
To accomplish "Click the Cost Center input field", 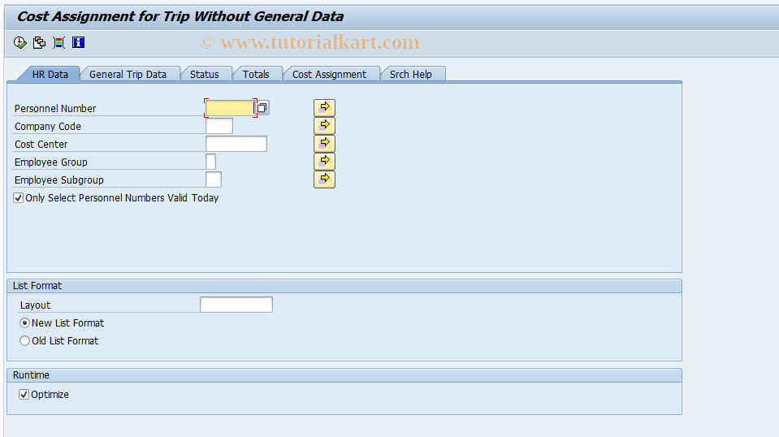I will [236, 144].
